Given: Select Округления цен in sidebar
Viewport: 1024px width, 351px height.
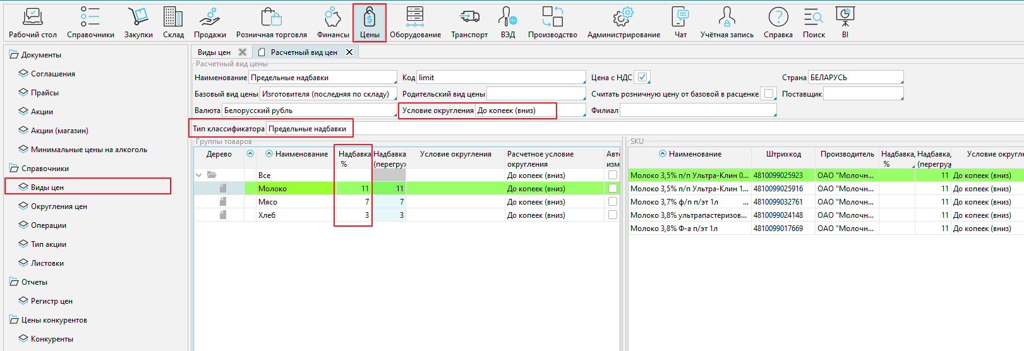Looking at the screenshot, I should point(59,206).
